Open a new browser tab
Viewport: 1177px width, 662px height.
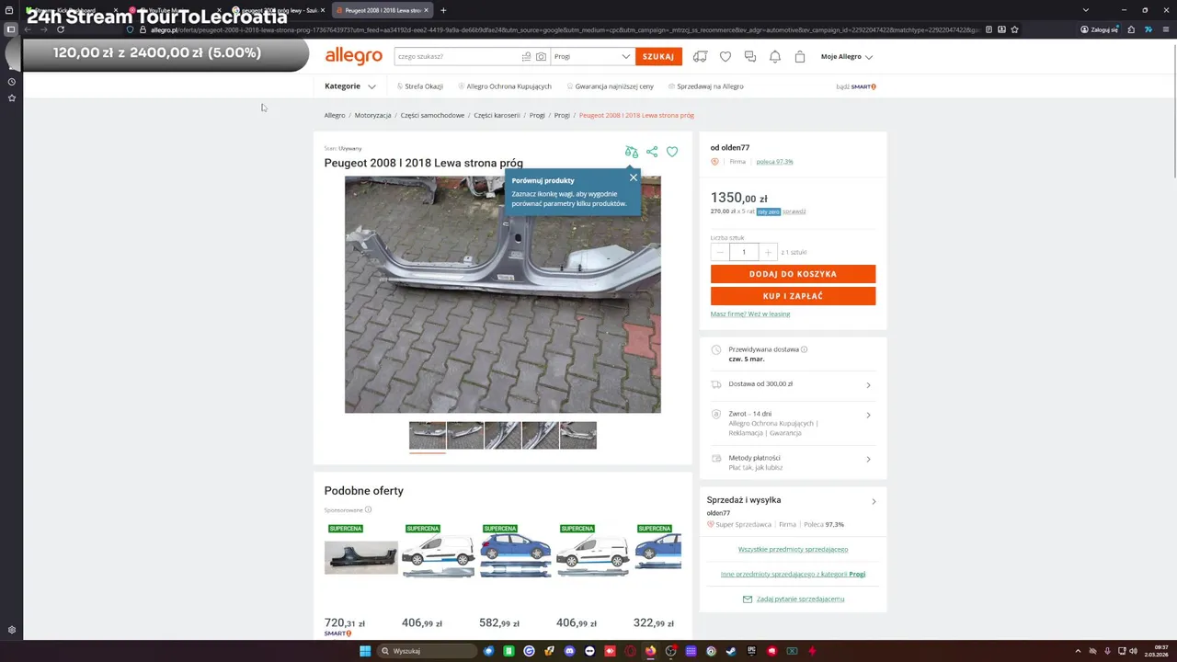click(x=443, y=10)
